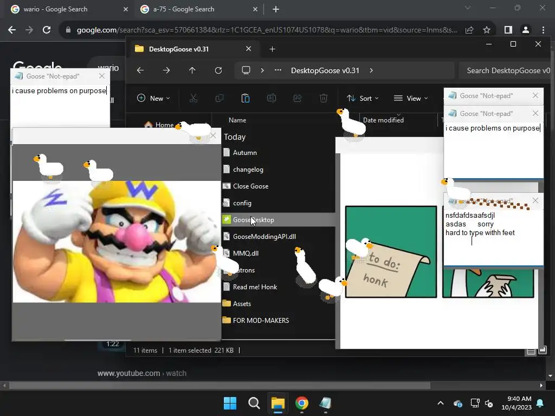Share this page icon in Chrome
Viewport: 555px width, 416px height.
[x=470, y=30]
